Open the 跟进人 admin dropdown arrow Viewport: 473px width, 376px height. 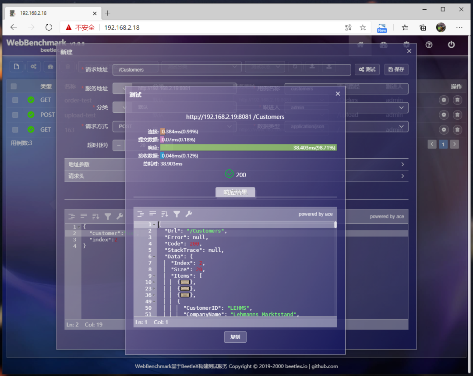401,107
